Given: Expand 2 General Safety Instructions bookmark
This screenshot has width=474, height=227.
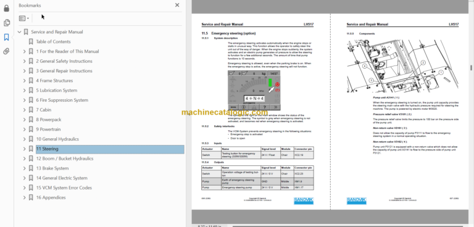Looking at the screenshot, I should pyautogui.click(x=25, y=61).
